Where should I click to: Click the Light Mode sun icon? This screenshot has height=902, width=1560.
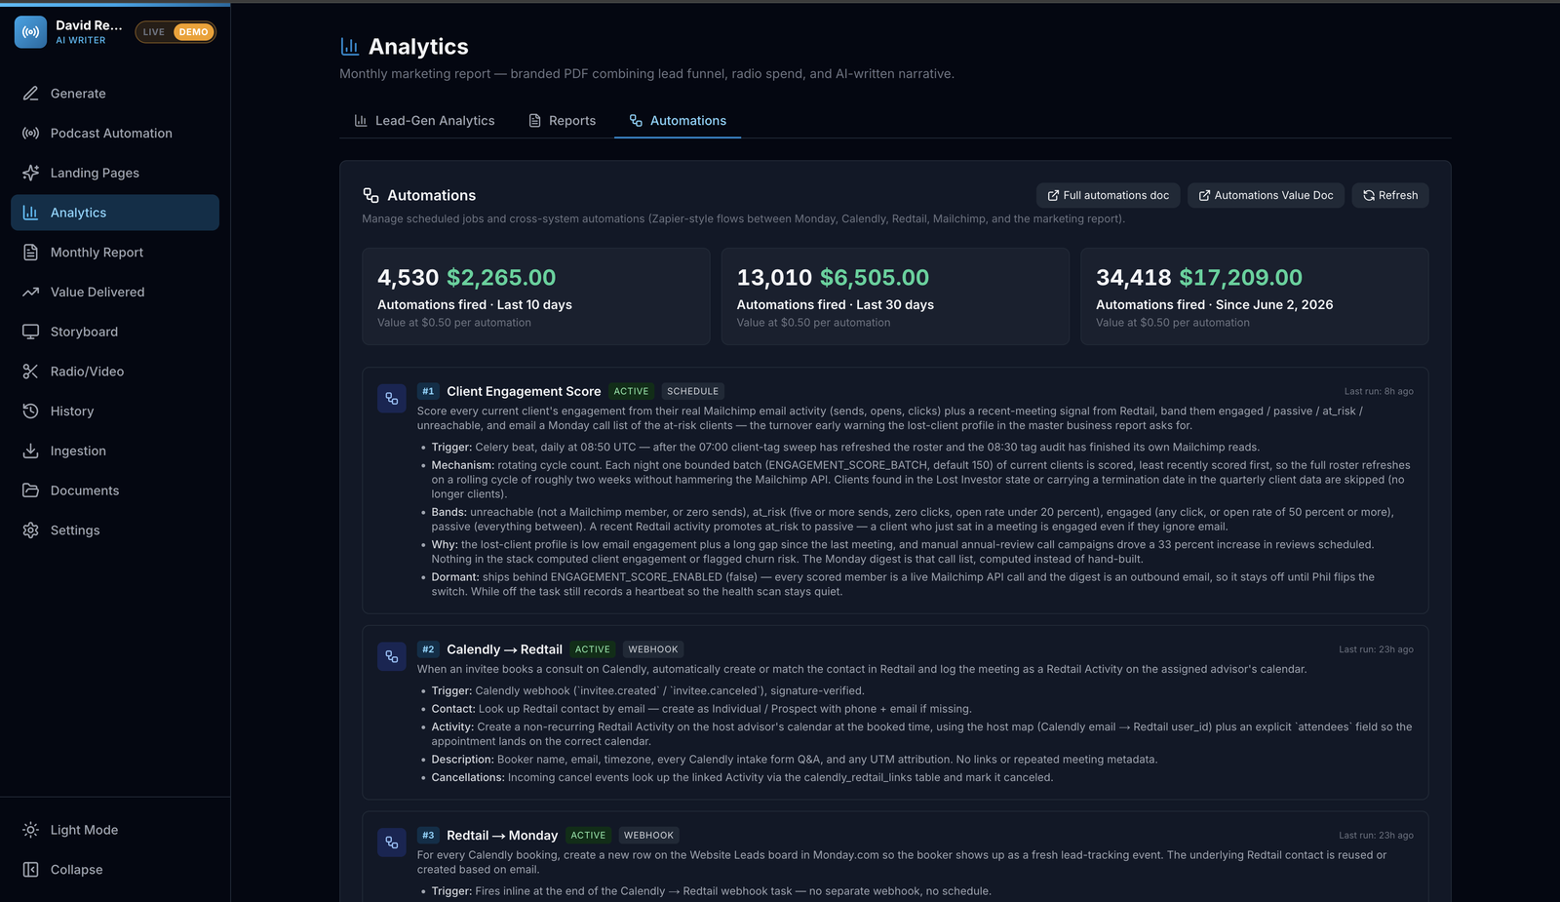point(30,830)
